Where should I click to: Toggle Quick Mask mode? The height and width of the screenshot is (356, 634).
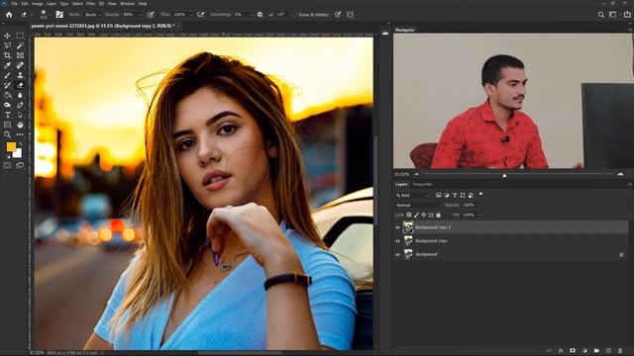point(7,165)
